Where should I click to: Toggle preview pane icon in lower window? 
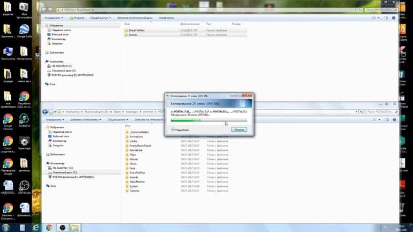[387, 120]
